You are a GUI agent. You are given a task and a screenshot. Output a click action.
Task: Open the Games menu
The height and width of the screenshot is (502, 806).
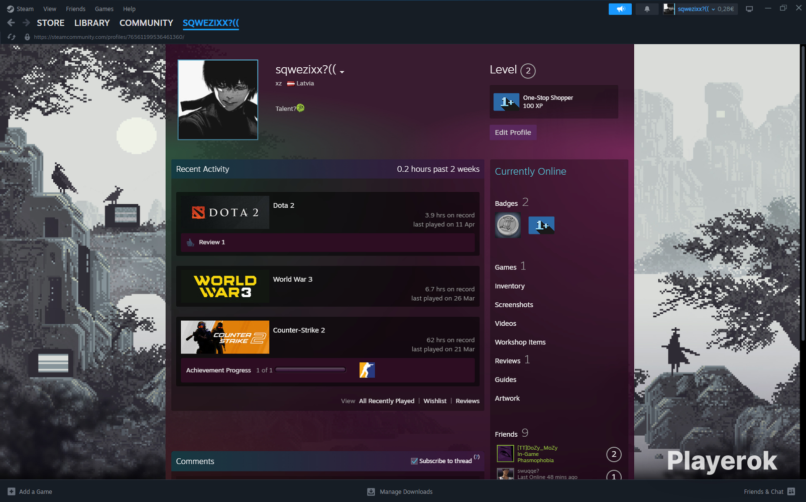(x=104, y=9)
